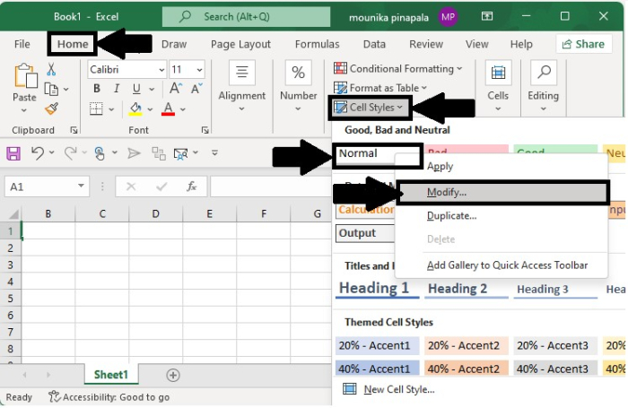This screenshot has height=408, width=628.
Task: Apply the yellow Fill Color
Action: (x=135, y=109)
